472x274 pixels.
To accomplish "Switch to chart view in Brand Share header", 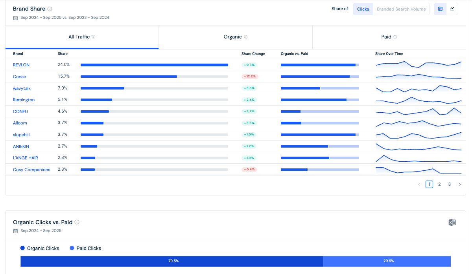I will pos(452,9).
